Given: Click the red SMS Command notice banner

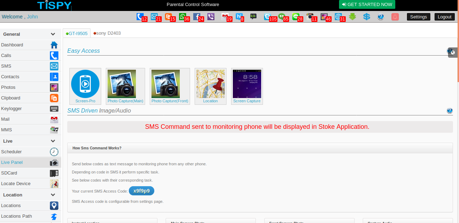Looking at the screenshot, I should pyautogui.click(x=260, y=127).
